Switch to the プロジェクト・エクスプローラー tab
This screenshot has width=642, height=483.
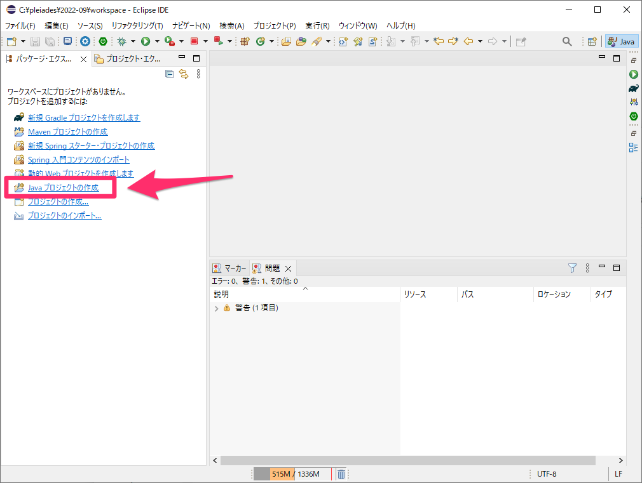tap(128, 59)
